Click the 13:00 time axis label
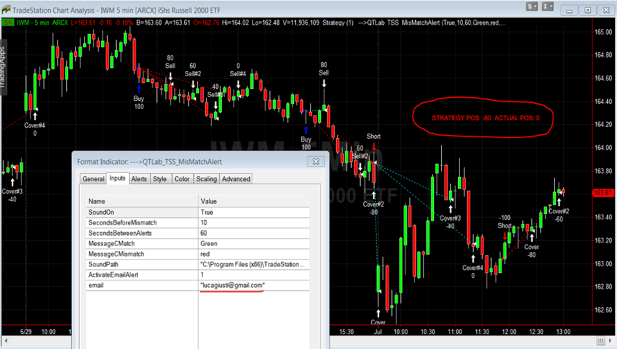This screenshot has width=617, height=349. coord(563,332)
